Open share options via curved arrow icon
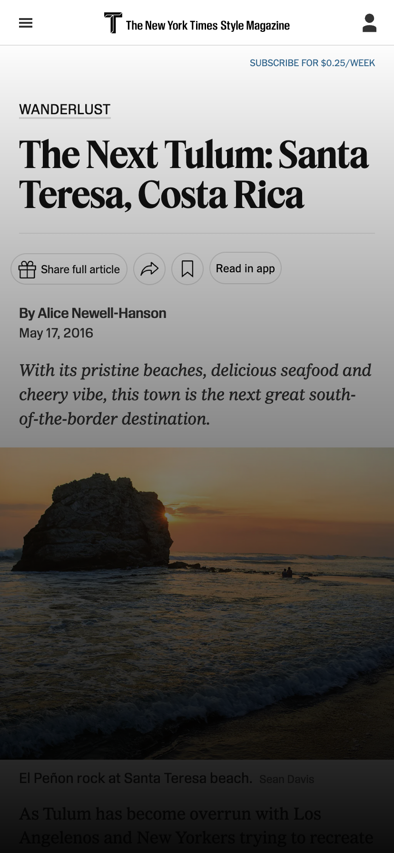 (x=149, y=269)
